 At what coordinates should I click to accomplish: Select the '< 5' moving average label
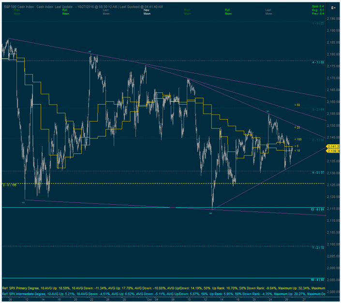(x=297, y=146)
